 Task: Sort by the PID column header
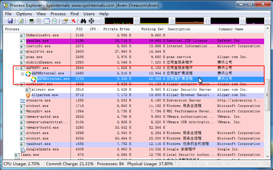coord(77,29)
